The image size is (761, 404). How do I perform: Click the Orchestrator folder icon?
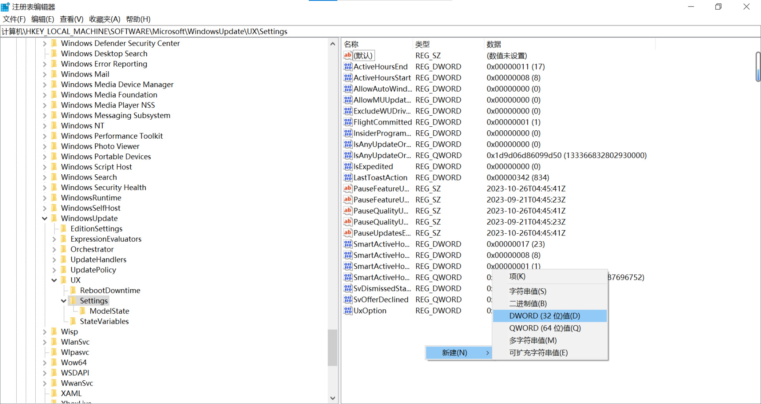tap(64, 249)
